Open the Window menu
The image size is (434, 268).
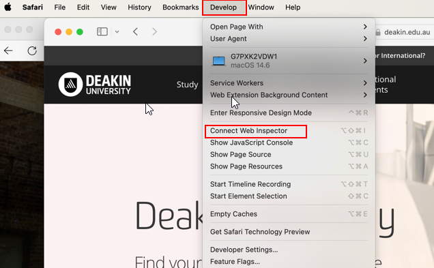261,8
